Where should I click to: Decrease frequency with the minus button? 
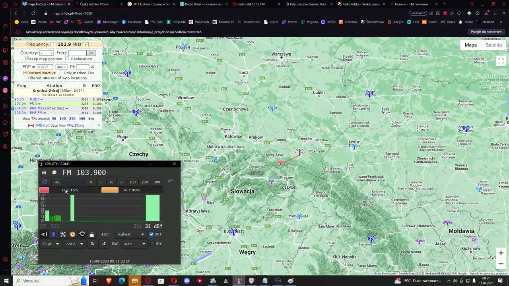pos(53,44)
